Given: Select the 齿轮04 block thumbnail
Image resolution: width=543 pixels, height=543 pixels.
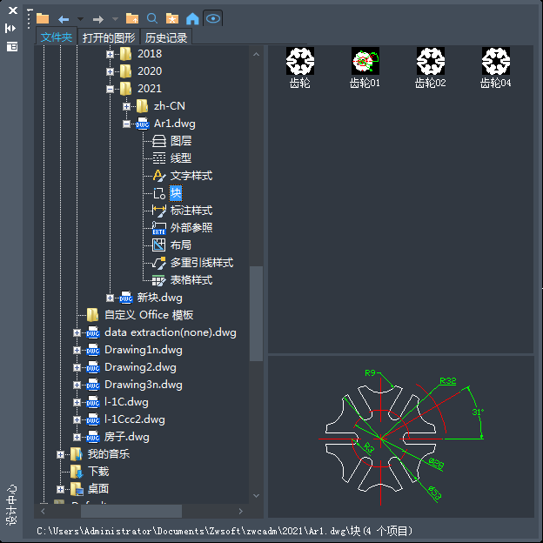Looking at the screenshot, I should pos(496,67).
